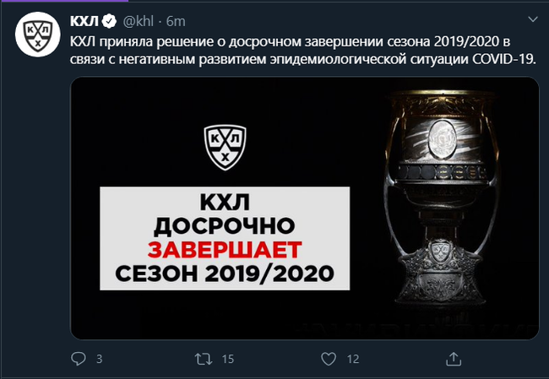Screen dimensions: 549x379
Task: Click the purple loading progress bar at top
Action: coord(64,1)
